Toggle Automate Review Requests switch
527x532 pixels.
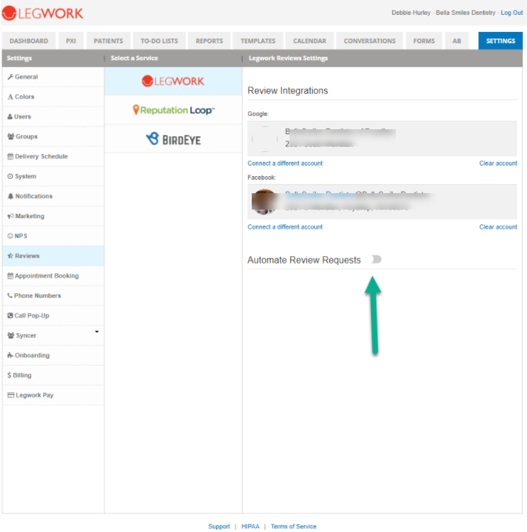click(x=375, y=259)
